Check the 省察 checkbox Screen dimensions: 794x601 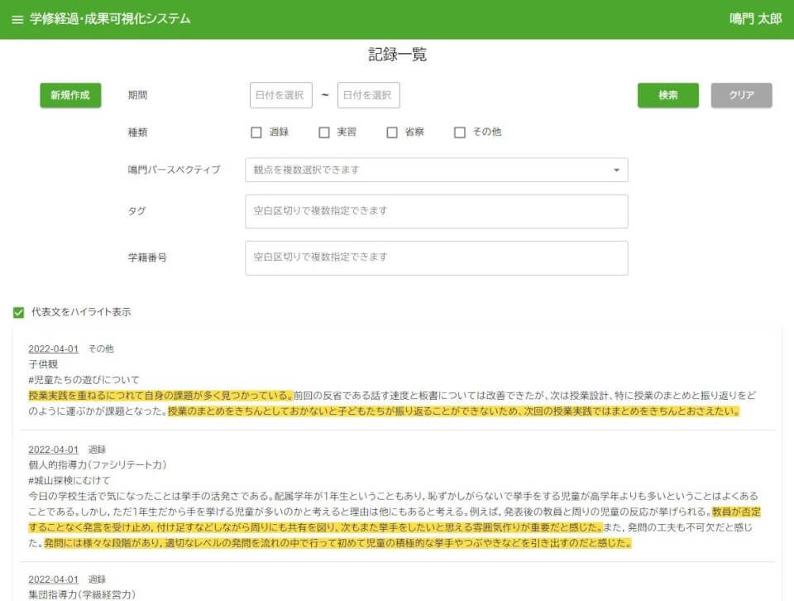(x=390, y=131)
